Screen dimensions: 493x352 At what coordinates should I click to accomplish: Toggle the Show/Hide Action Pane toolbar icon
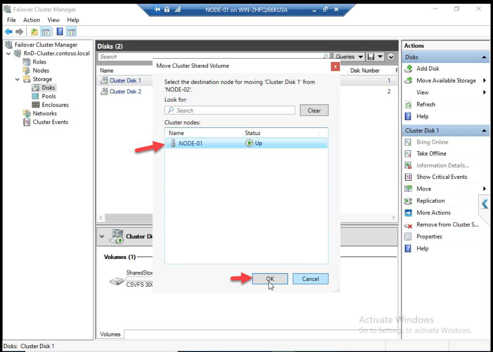pyautogui.click(x=71, y=32)
